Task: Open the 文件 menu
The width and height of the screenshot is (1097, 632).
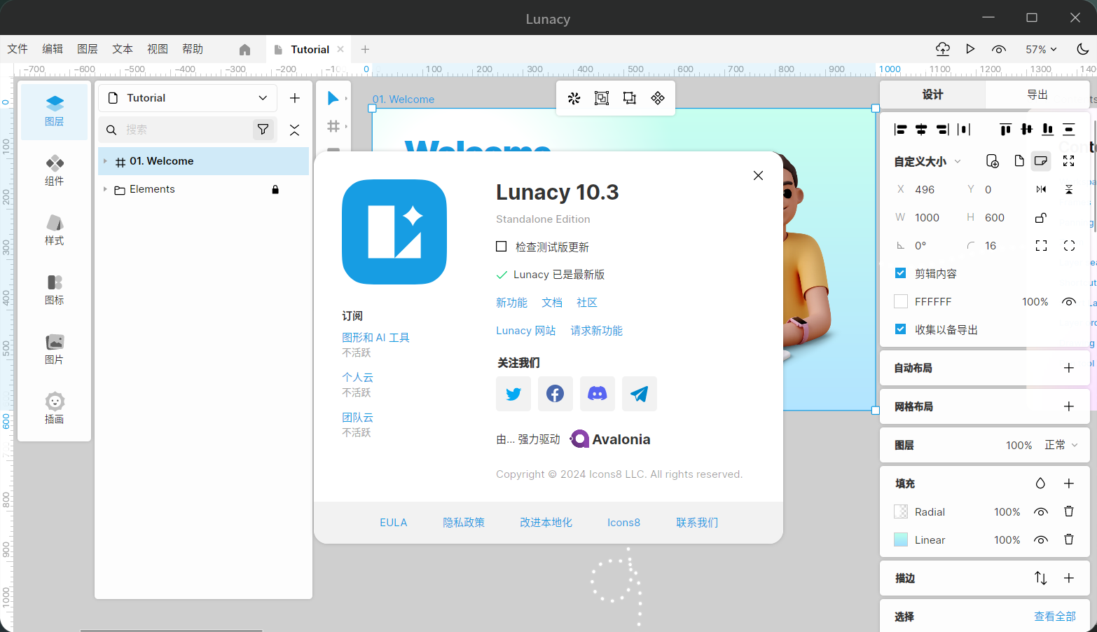Action: 18,49
